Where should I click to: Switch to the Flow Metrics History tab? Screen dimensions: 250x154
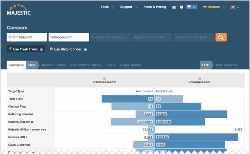pyautogui.click(x=86, y=65)
